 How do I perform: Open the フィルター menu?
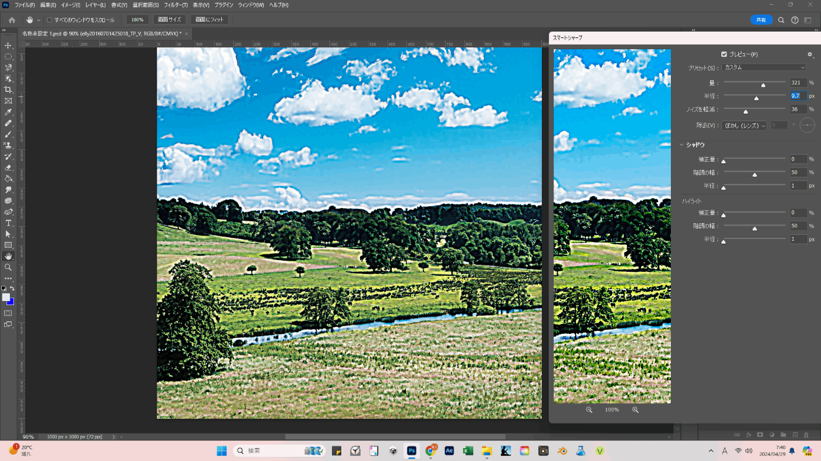tap(175, 5)
